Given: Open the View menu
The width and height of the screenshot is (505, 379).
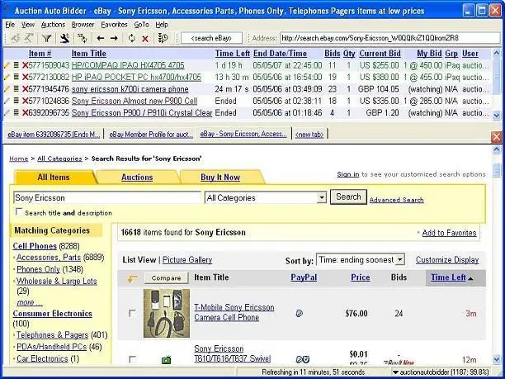Looking at the screenshot, I should pos(28,25).
